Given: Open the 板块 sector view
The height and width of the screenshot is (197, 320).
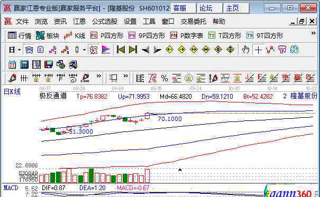Looking at the screenshot, I should (48, 36).
